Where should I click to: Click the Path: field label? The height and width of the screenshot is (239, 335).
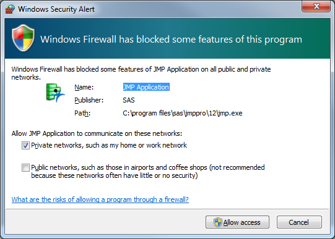pyautogui.click(x=82, y=113)
